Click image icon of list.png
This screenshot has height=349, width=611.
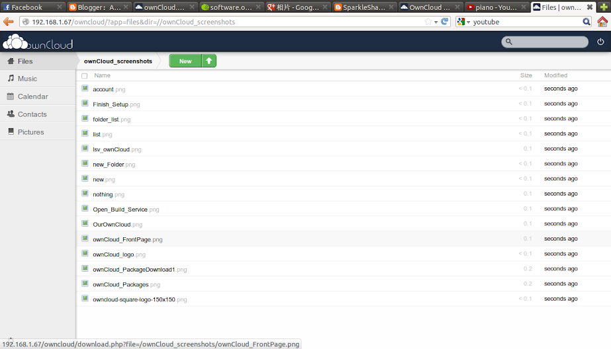click(x=85, y=134)
